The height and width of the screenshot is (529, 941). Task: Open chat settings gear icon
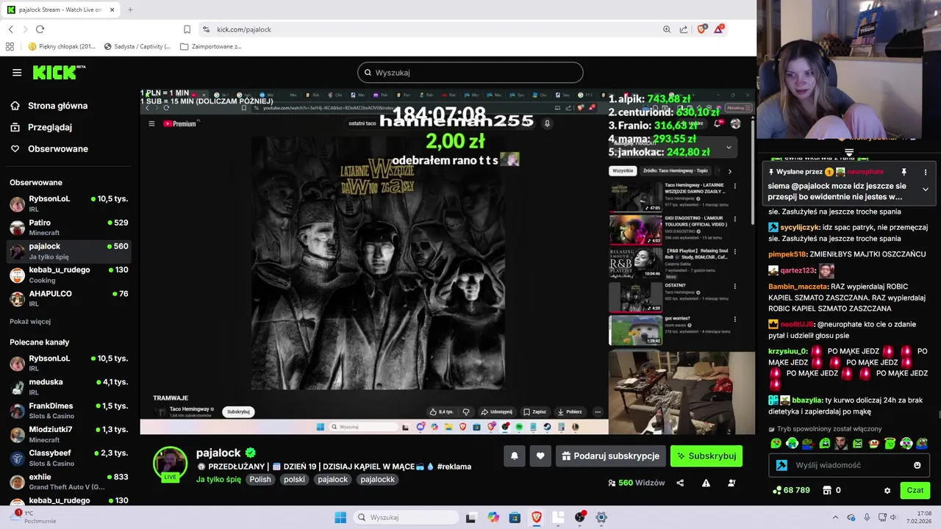pos(887,490)
